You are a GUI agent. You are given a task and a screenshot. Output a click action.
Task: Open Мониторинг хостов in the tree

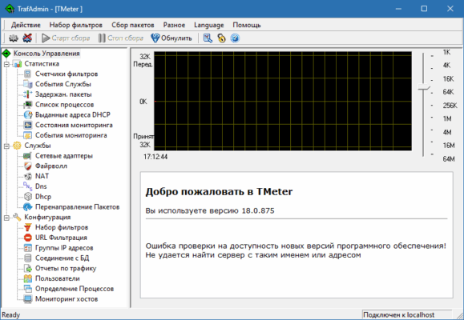pyautogui.click(x=67, y=299)
